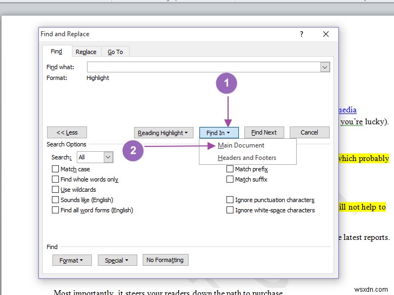Expand the Find what history dropdown arrow
This screenshot has width=394, height=295.
pyautogui.click(x=325, y=68)
